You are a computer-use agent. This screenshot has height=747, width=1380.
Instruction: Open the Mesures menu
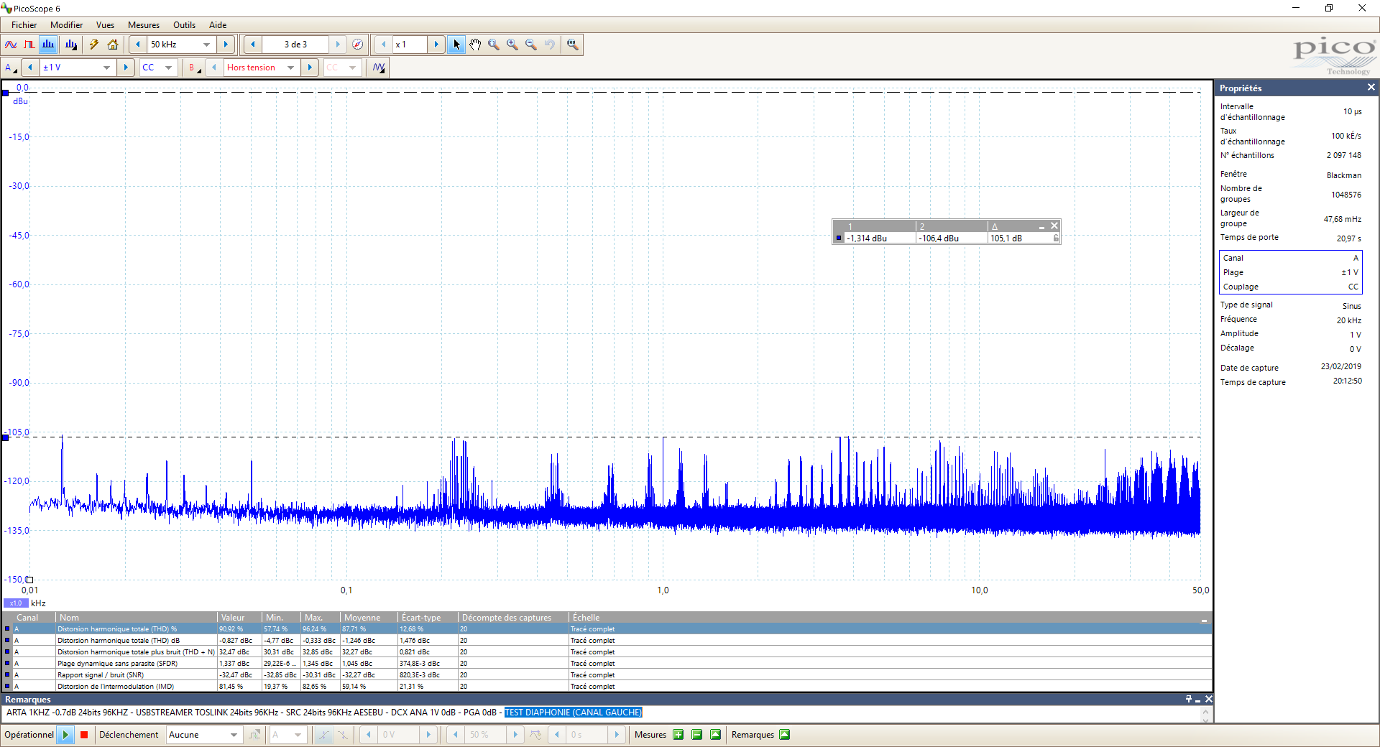click(144, 25)
